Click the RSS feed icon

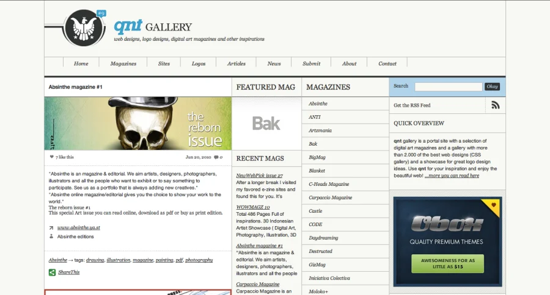coord(495,105)
